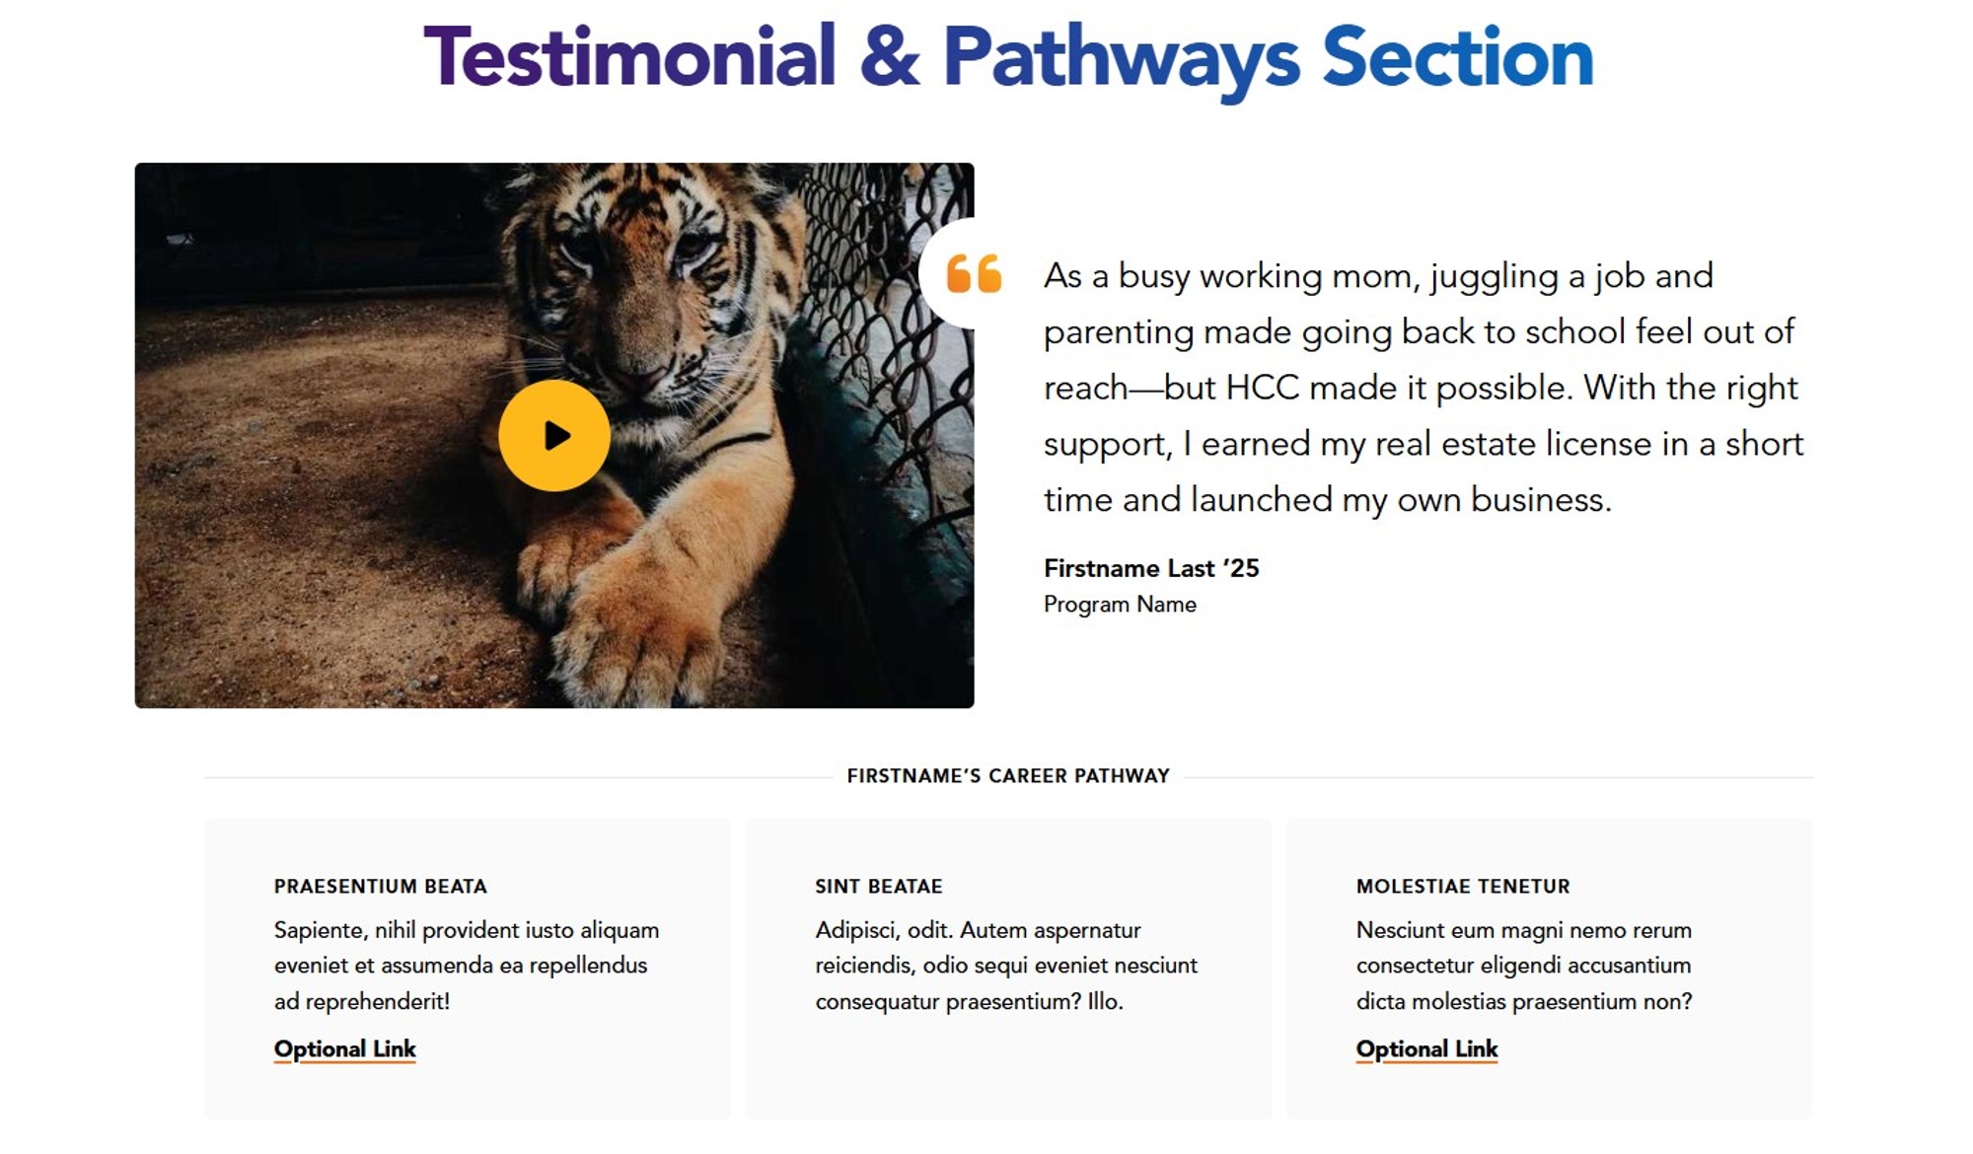Click the Program Name text
This screenshot has width=1973, height=1154.
[x=1118, y=604]
